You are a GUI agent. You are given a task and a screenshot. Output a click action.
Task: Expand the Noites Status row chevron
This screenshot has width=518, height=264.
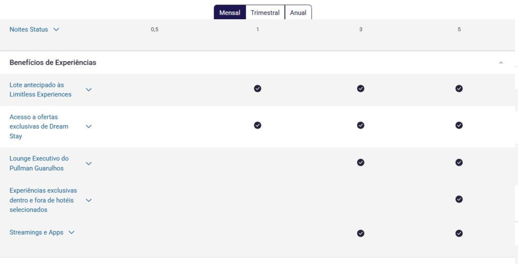(x=56, y=29)
